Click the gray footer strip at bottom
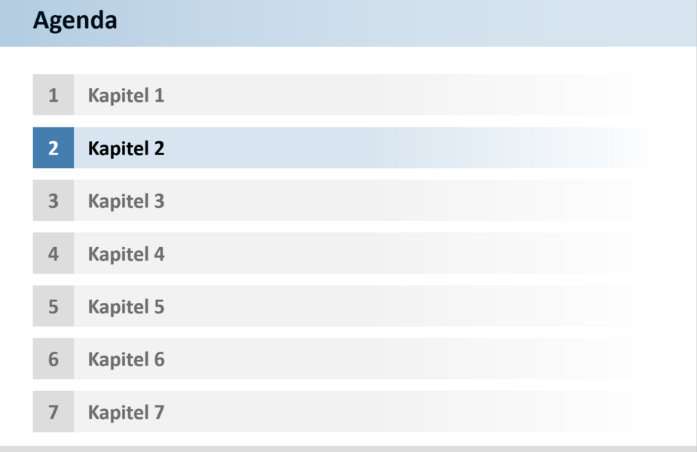The image size is (697, 452). click(348, 449)
